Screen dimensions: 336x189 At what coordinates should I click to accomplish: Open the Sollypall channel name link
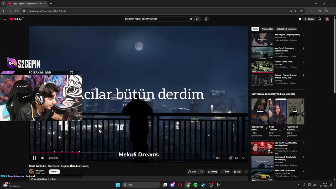40,171
